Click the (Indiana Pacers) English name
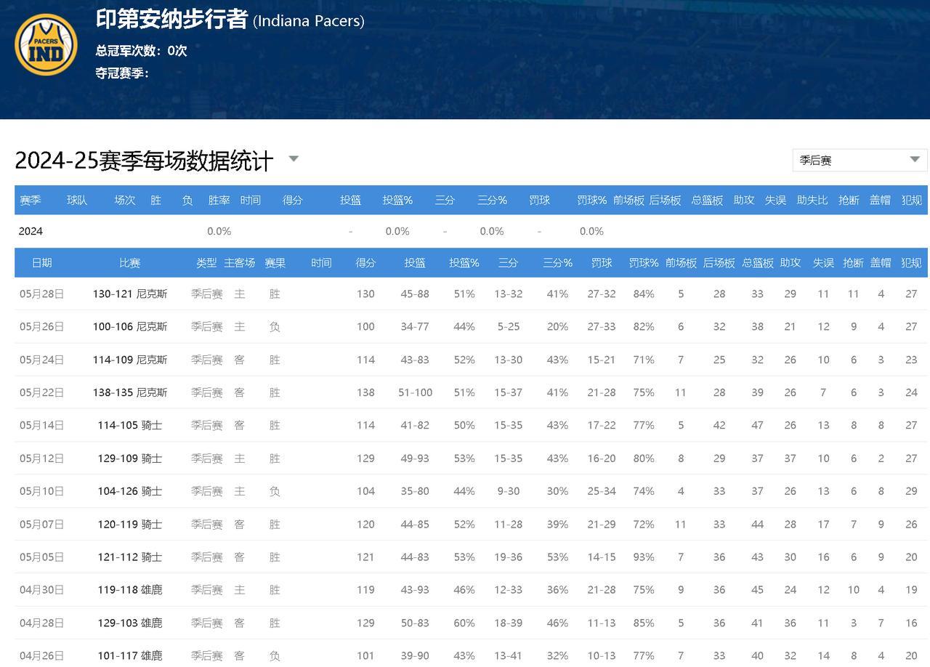Image resolution: width=930 pixels, height=667 pixels. pyautogui.click(x=309, y=21)
